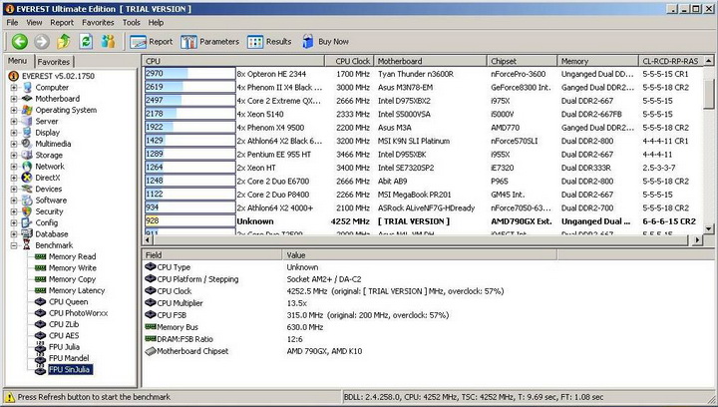Screen dimensions: 718x407
Task: Click the 2970 score bar for Opteron HE 2344
Action: pos(190,74)
